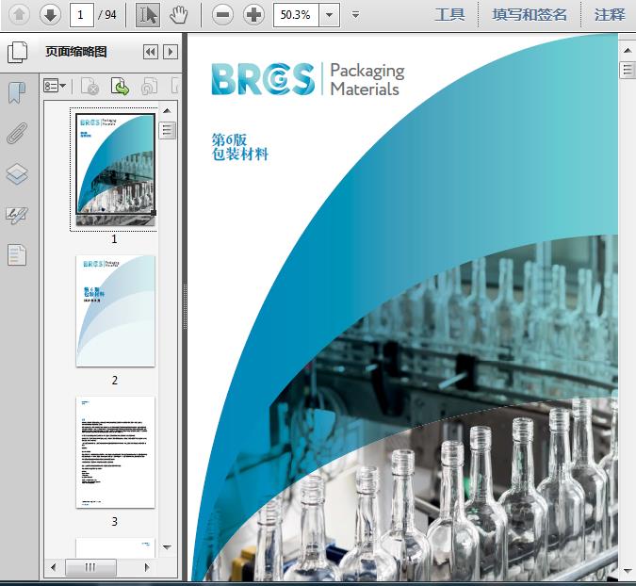
Task: Toggle the page thumbnails panel icon
Action: [18, 52]
